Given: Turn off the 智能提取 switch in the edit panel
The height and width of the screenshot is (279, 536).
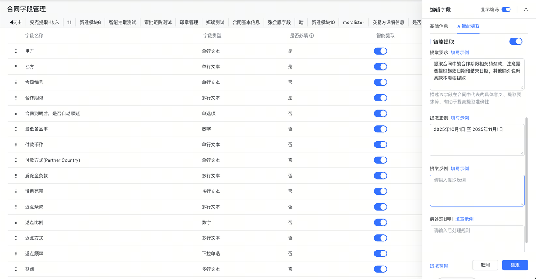Looking at the screenshot, I should tap(515, 41).
